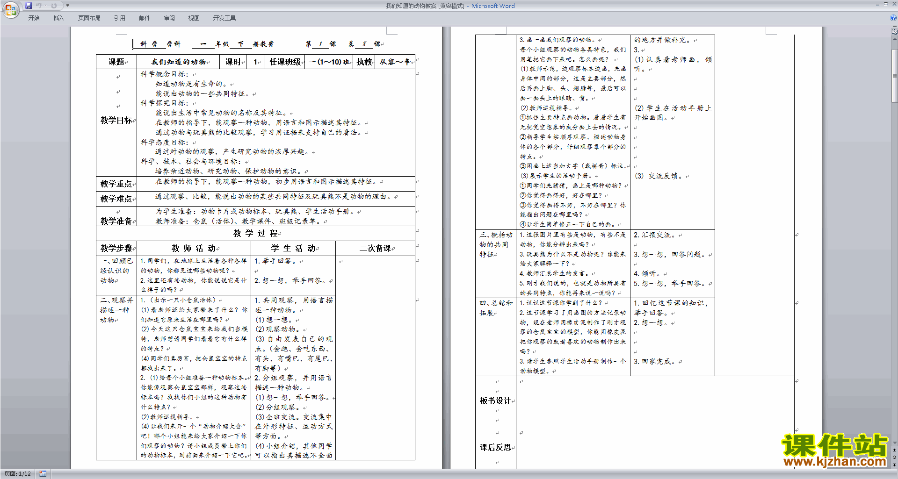Click the 一(1～10)班 class cell
This screenshot has width=898, height=479.
pyautogui.click(x=329, y=62)
